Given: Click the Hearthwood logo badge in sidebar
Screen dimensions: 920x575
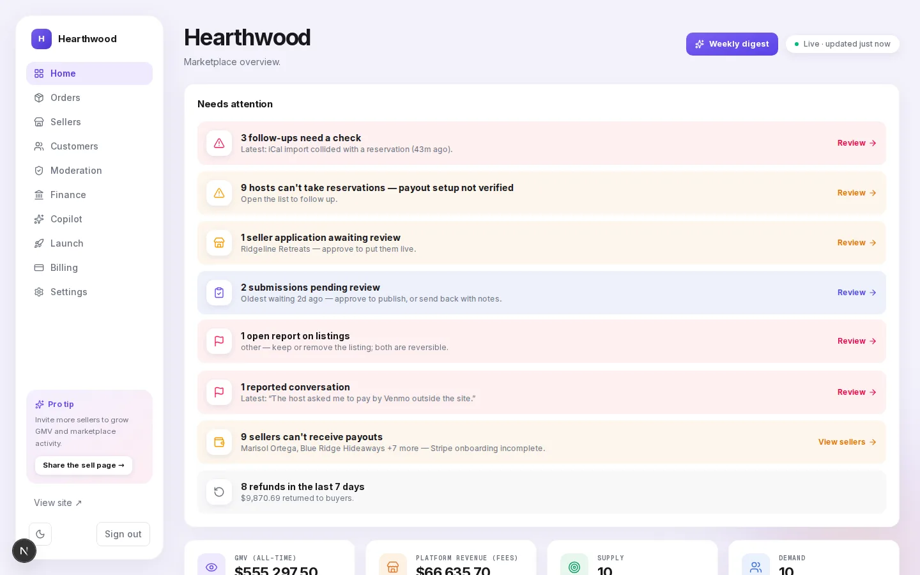Looking at the screenshot, I should coord(42,39).
